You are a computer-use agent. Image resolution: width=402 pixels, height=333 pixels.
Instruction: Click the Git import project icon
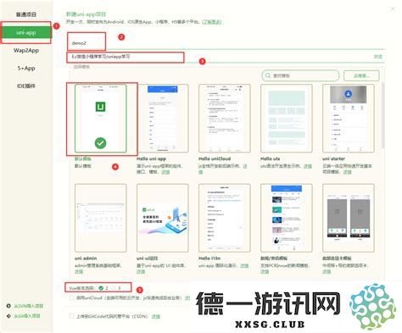pos(8,316)
